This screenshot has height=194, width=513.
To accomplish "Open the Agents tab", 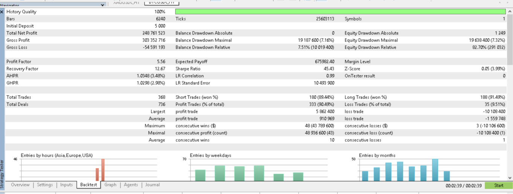I will coord(131,185).
